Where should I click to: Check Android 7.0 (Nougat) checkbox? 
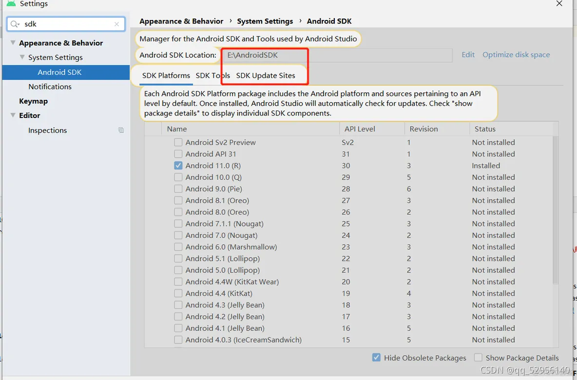click(x=178, y=235)
